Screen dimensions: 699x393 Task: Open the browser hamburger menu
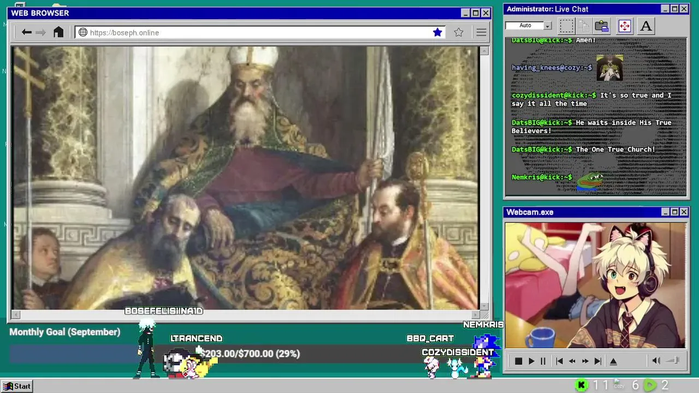pos(481,33)
